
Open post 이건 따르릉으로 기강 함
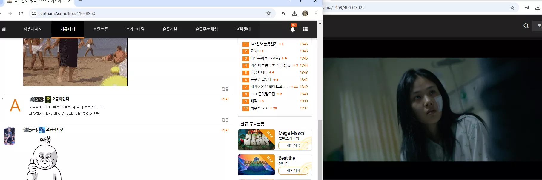270,65
